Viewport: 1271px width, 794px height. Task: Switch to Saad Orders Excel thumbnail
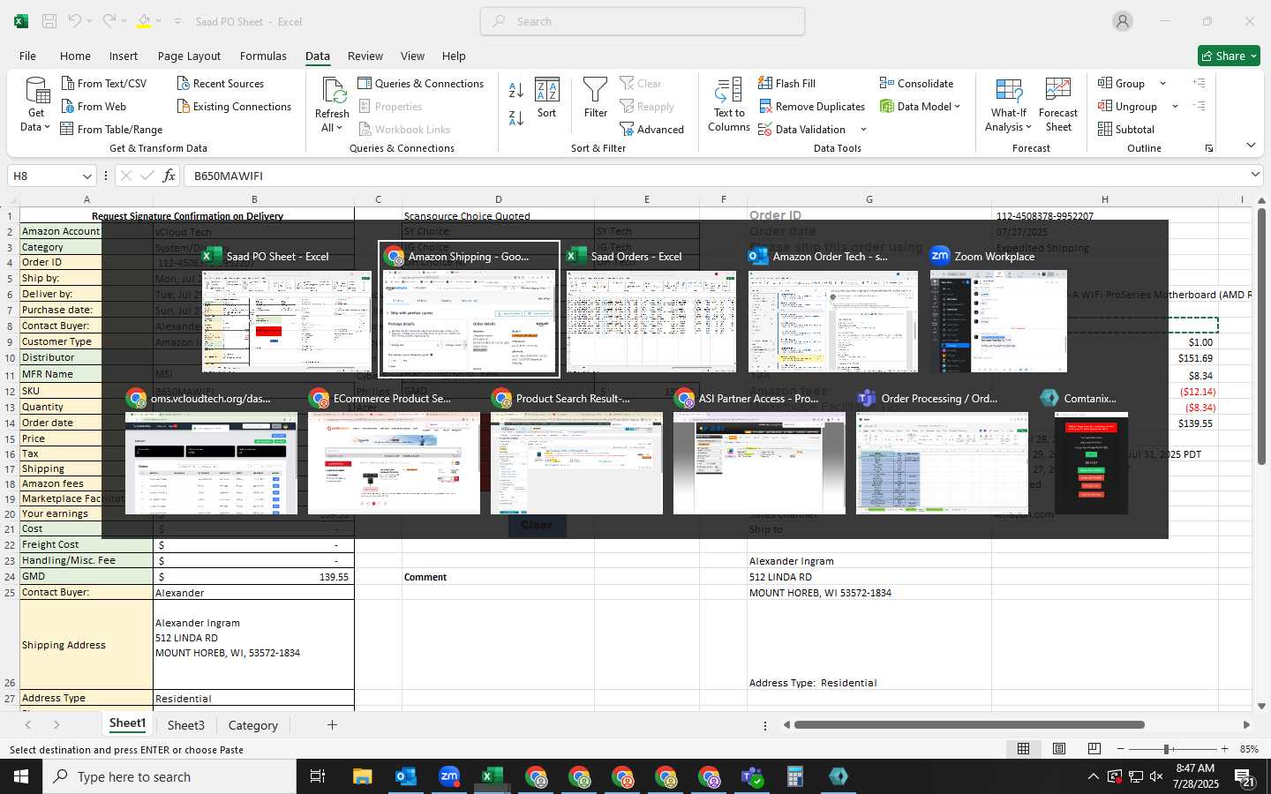tap(651, 309)
